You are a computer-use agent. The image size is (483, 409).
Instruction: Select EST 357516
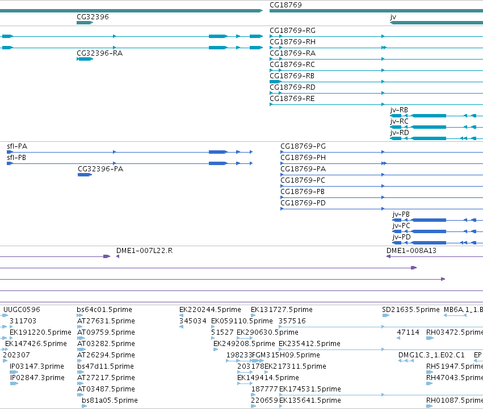coord(292,321)
